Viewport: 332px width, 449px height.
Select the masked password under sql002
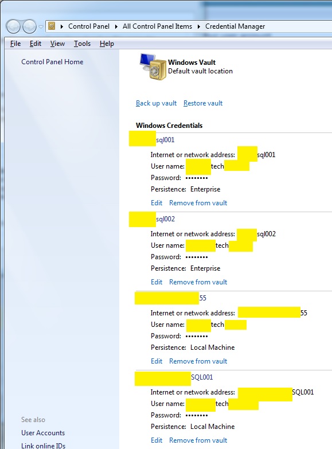tap(197, 257)
